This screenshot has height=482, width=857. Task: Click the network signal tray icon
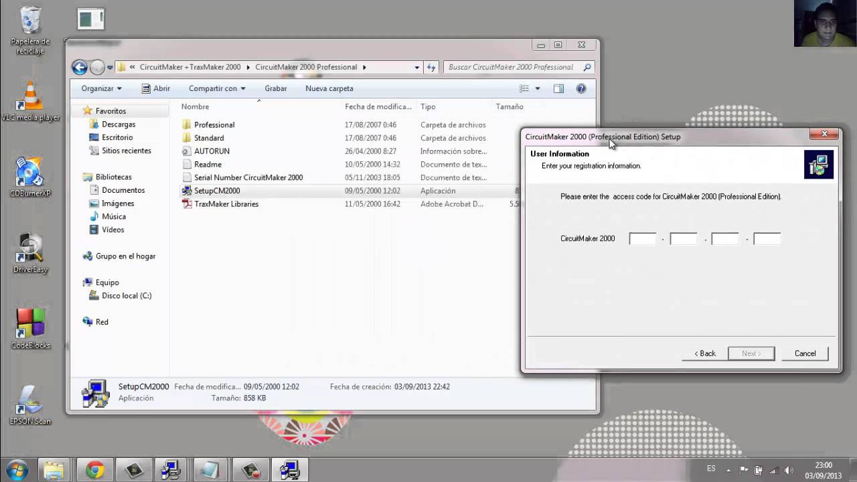pos(773,470)
